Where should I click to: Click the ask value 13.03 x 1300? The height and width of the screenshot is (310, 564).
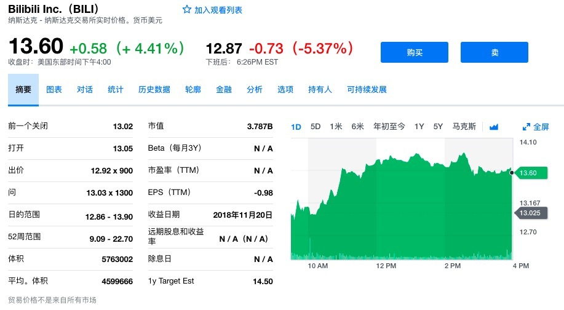(109, 193)
